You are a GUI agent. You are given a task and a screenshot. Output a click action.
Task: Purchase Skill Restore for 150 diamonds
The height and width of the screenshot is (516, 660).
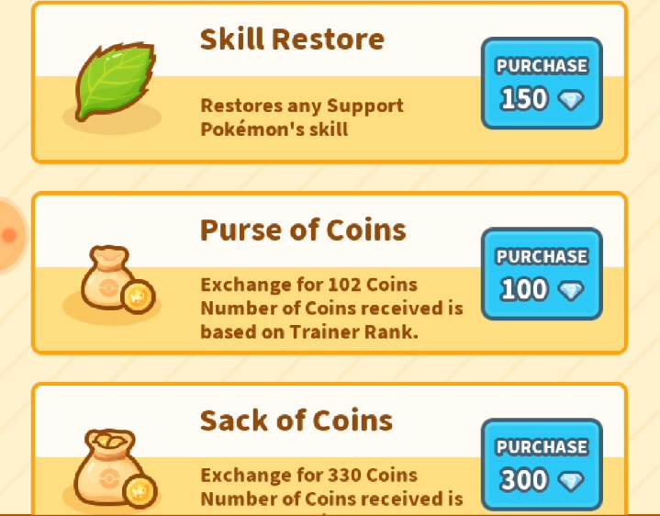click(542, 83)
